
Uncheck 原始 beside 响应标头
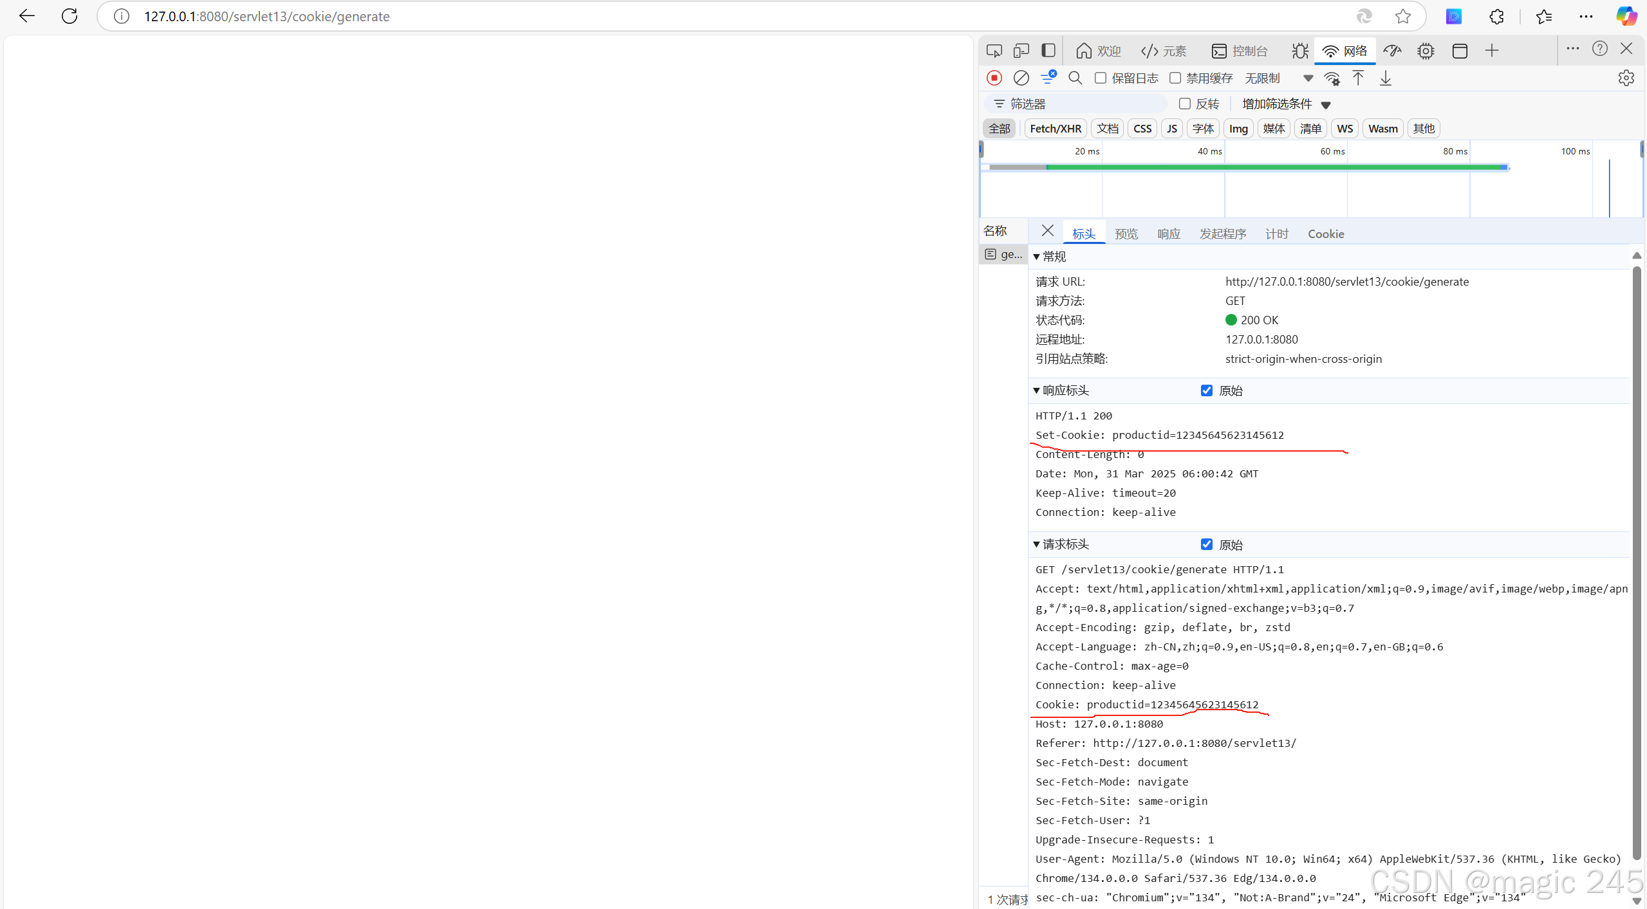(1207, 390)
